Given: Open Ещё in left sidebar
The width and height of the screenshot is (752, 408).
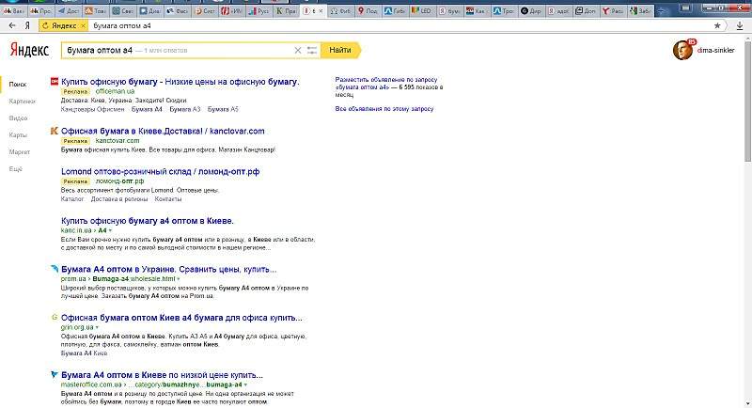Looking at the screenshot, I should coord(15,169).
